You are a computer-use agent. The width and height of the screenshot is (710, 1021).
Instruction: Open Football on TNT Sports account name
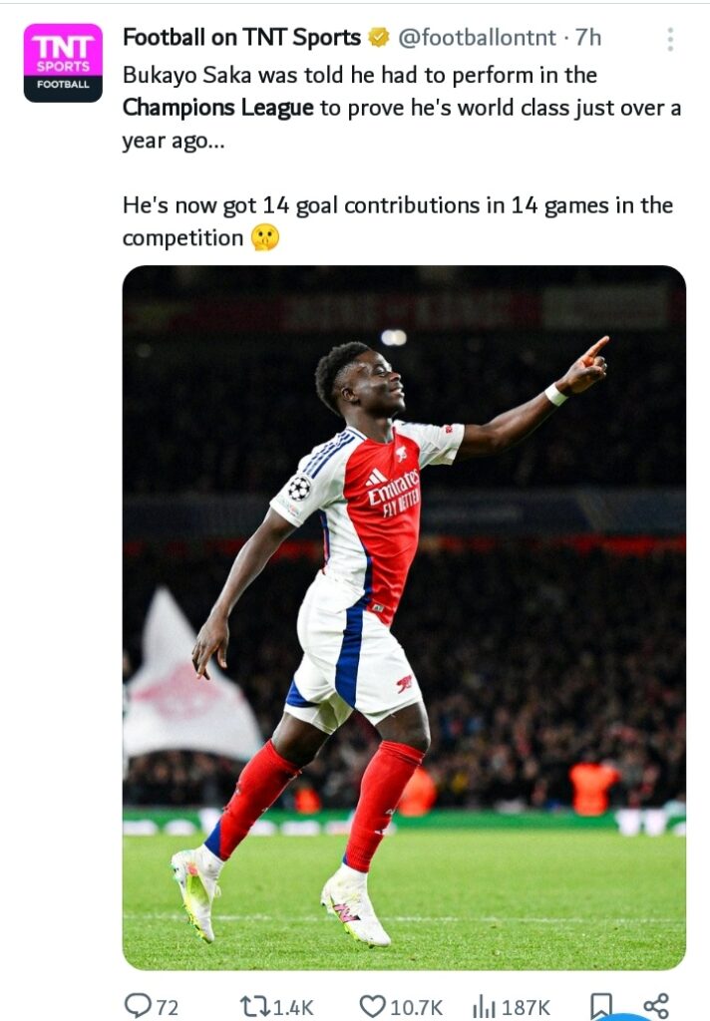pyautogui.click(x=241, y=38)
